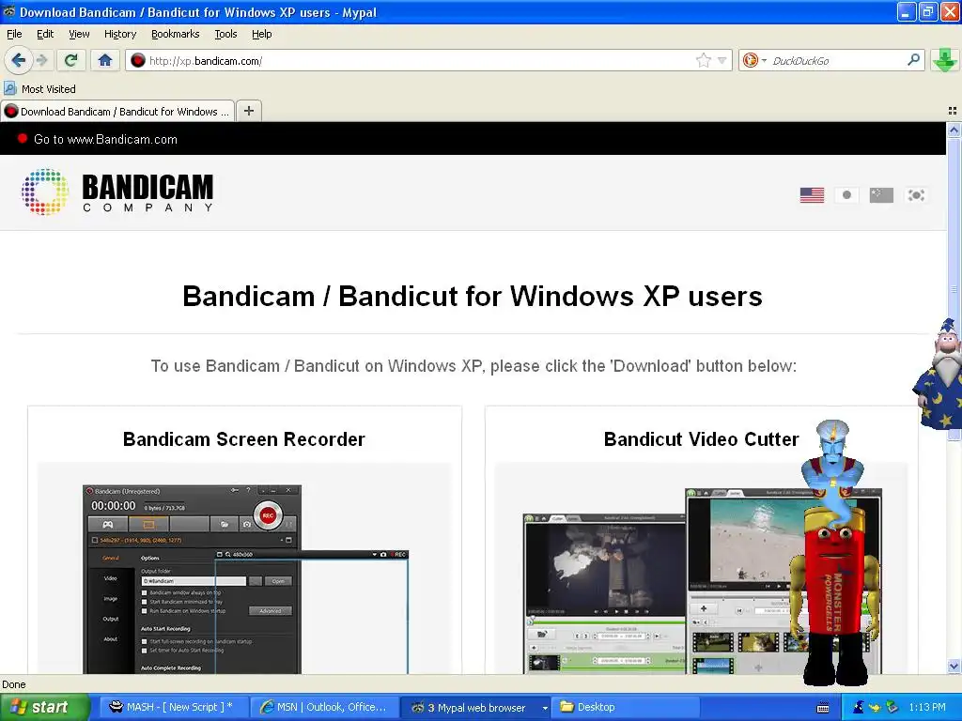The width and height of the screenshot is (962, 721).
Task: Reload the page with the Refresh icon
Action: coord(70,60)
